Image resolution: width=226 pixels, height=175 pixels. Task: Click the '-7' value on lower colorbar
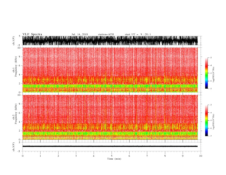pos(210,136)
